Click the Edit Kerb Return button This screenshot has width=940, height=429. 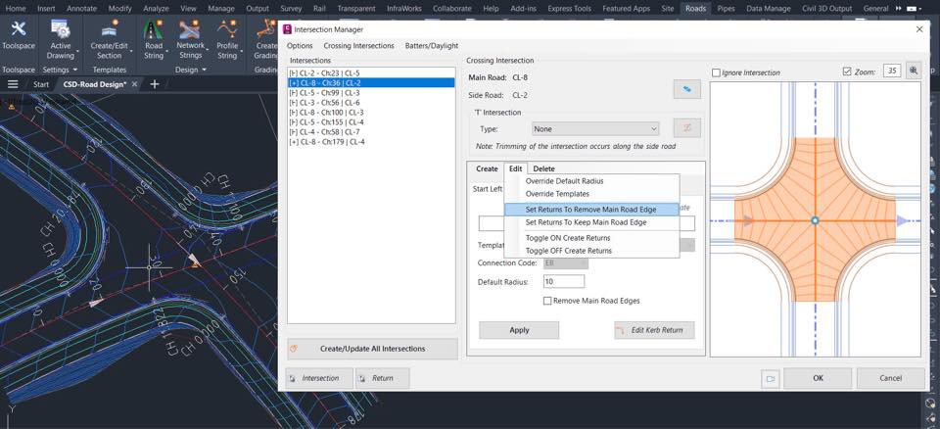pyautogui.click(x=654, y=330)
